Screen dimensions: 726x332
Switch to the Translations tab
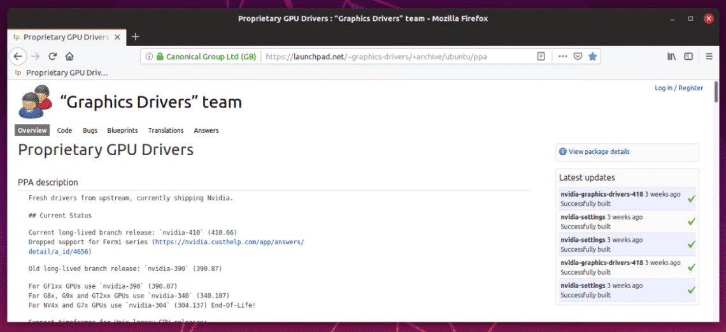pos(166,130)
